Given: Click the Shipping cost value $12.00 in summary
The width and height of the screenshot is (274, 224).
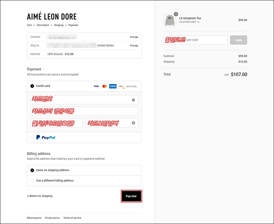Looking at the screenshot, I should (243, 62).
